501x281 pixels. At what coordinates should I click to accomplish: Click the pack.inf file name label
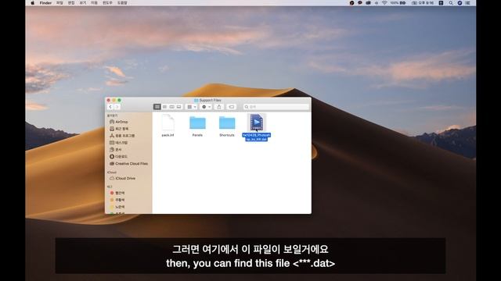(168, 135)
